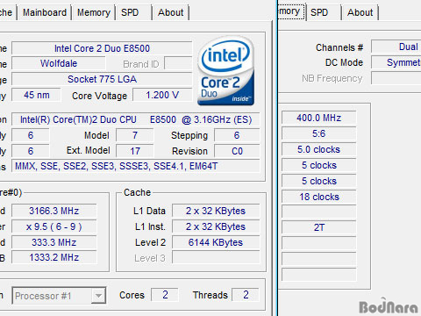This screenshot has height=316, width=421.
Task: Select the About tab in right window
Action: (x=360, y=12)
